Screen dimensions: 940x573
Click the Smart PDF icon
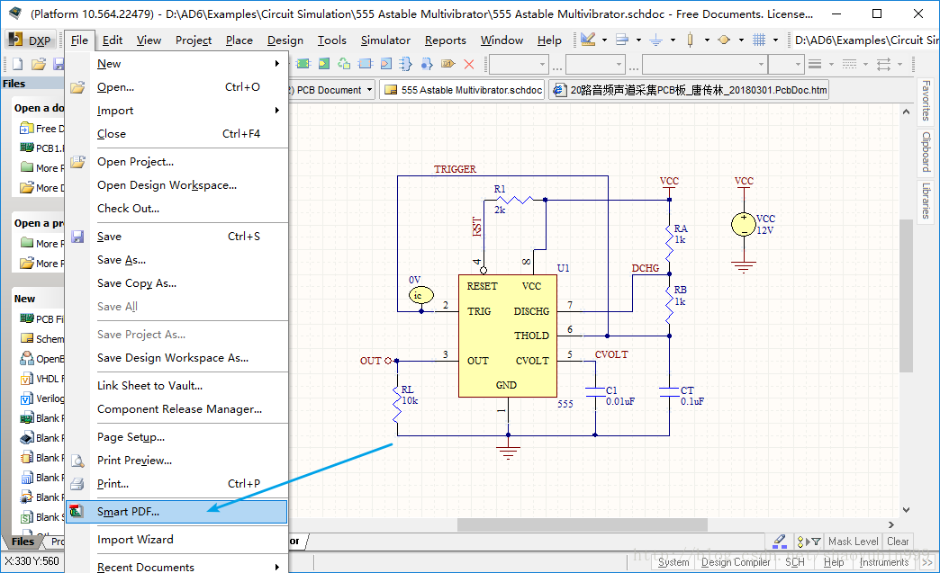[x=77, y=511]
